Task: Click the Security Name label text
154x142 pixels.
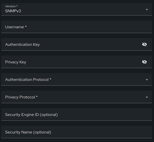Action: pyautogui.click(x=28, y=132)
